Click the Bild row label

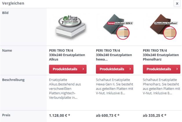5,13
